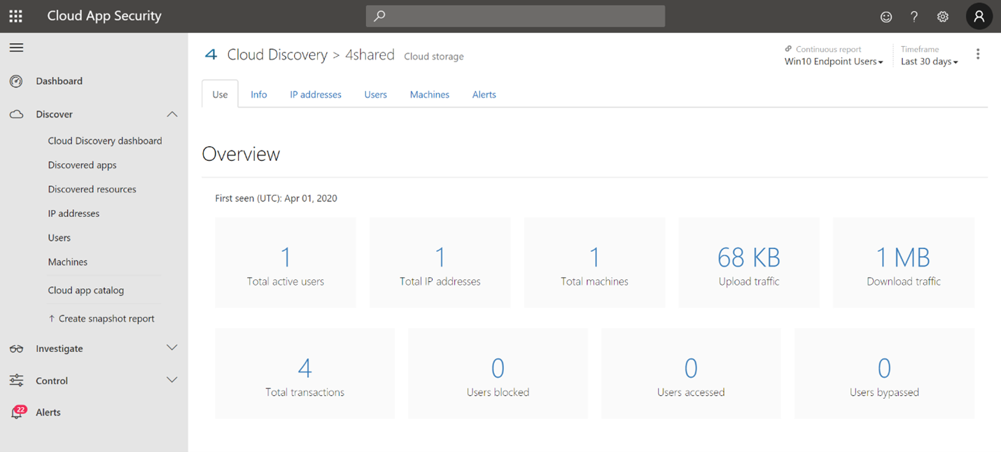Click the search bar at the top
The height and width of the screenshot is (452, 1001).
pyautogui.click(x=514, y=16)
